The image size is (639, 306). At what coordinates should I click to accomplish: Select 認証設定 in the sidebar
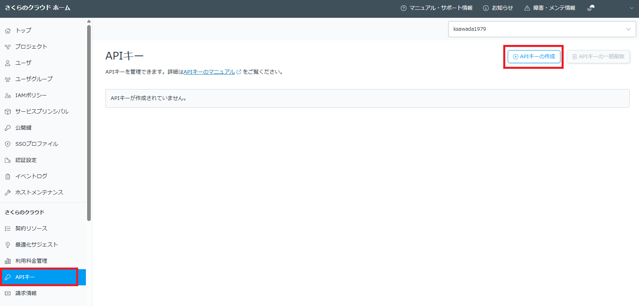click(x=43, y=160)
